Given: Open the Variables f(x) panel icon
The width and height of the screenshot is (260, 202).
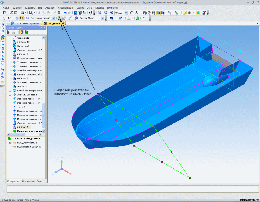Looking at the screenshot, I should pos(84,13).
